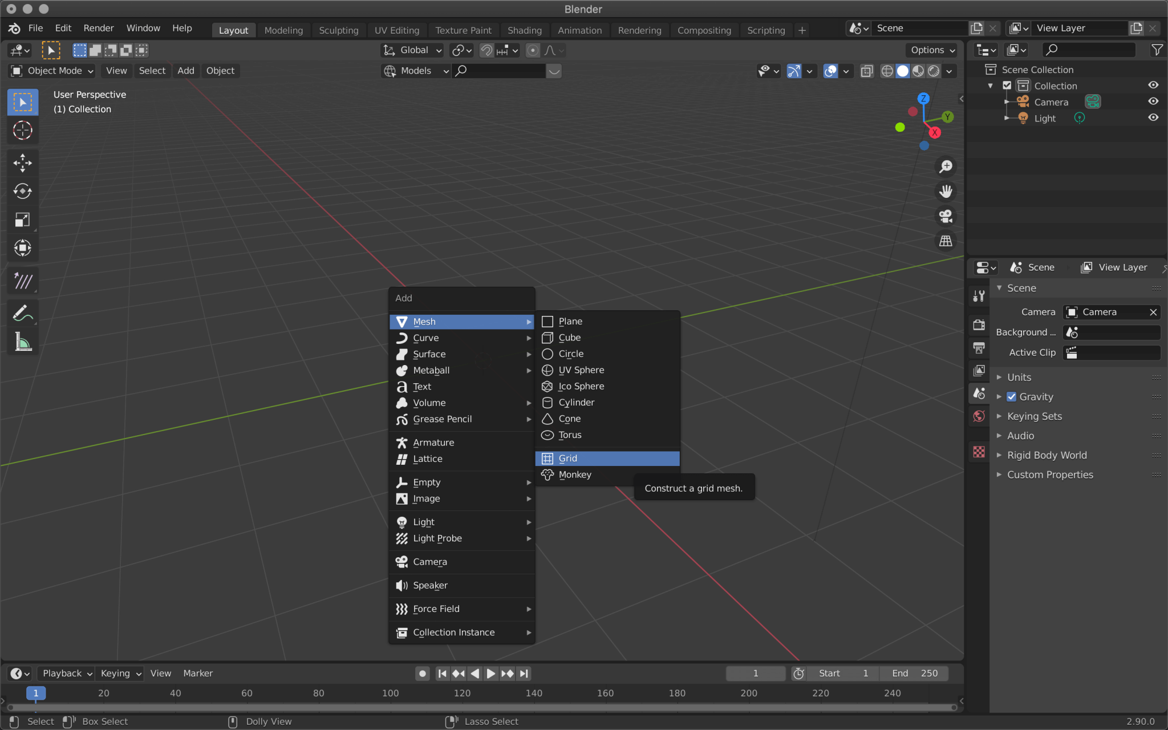
Task: Enable snapping with the magnet icon
Action: point(486,50)
